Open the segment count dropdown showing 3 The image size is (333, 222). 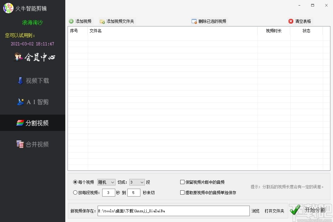click(137, 182)
